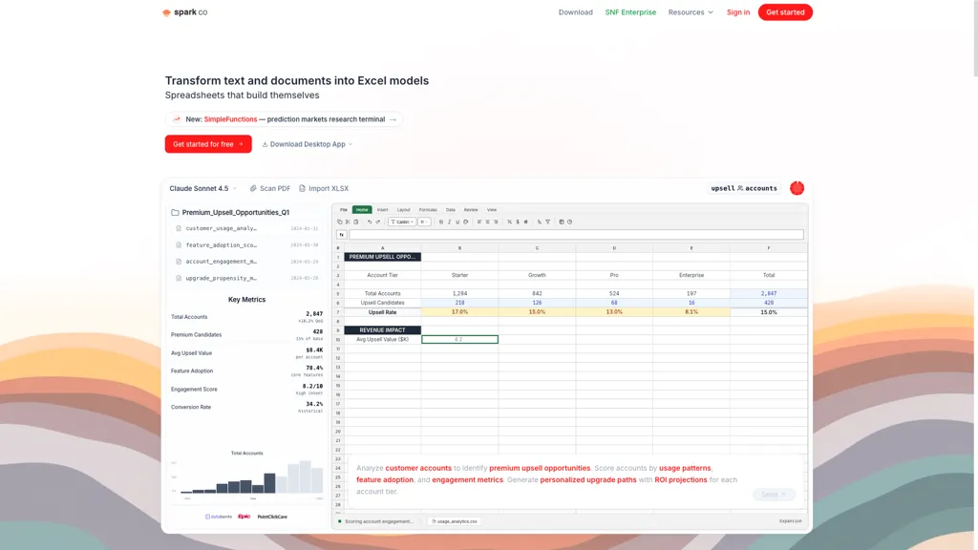Open the font size dropdown
This screenshot has height=550, width=978.
click(x=424, y=222)
